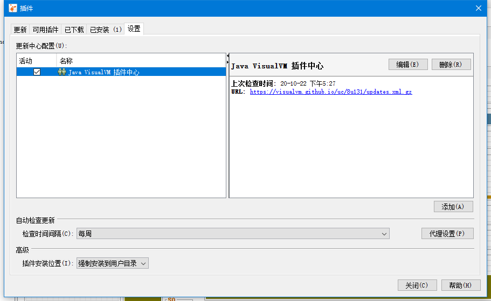This screenshot has width=491, height=301.
Task: Click the VisualVM icon in title bar
Action: point(13,8)
